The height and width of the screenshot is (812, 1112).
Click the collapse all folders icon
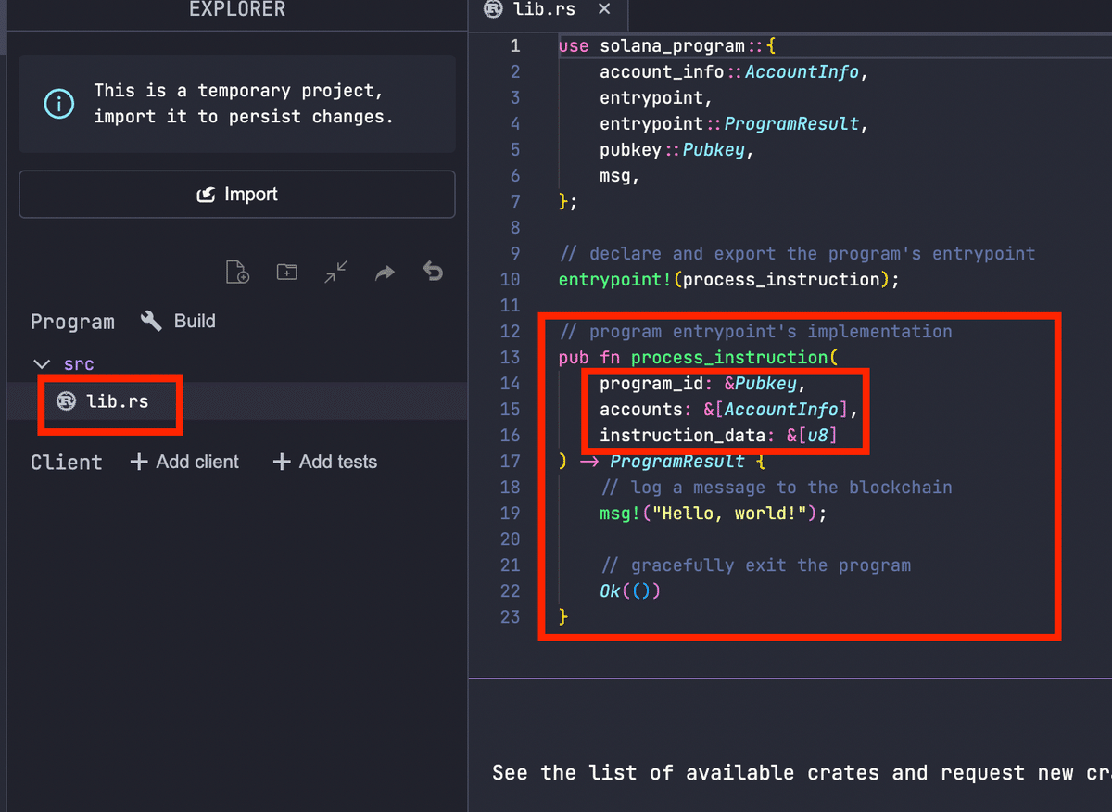(336, 273)
